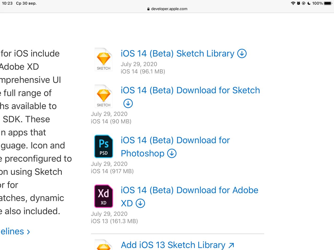This screenshot has height=250, width=334.
Task: Tap the developer.apple.com address bar
Action: (167, 9)
